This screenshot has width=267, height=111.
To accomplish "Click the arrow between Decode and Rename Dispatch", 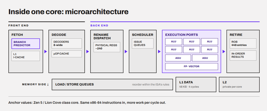I will (x=88, y=51).
